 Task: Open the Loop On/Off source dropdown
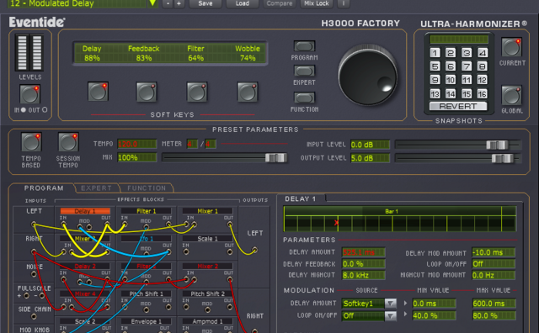tap(391, 316)
